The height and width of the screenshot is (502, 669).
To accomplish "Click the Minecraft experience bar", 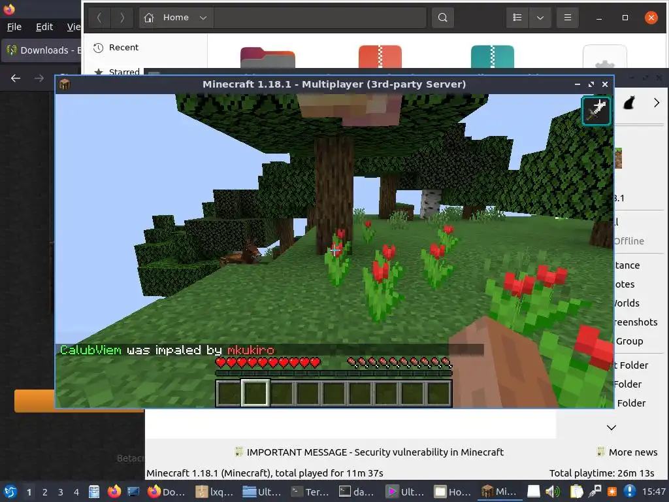I will pos(334,373).
